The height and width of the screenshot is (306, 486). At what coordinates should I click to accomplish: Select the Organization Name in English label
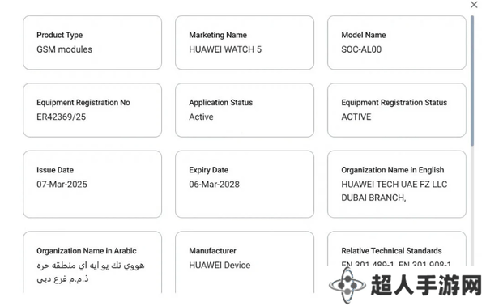point(393,170)
